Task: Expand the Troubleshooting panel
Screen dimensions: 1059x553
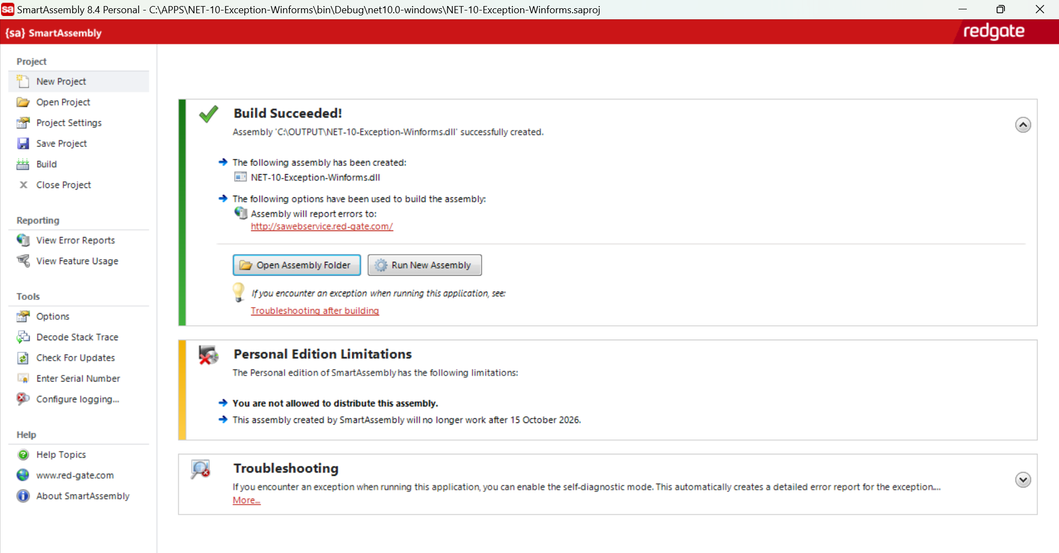Action: [x=1023, y=480]
